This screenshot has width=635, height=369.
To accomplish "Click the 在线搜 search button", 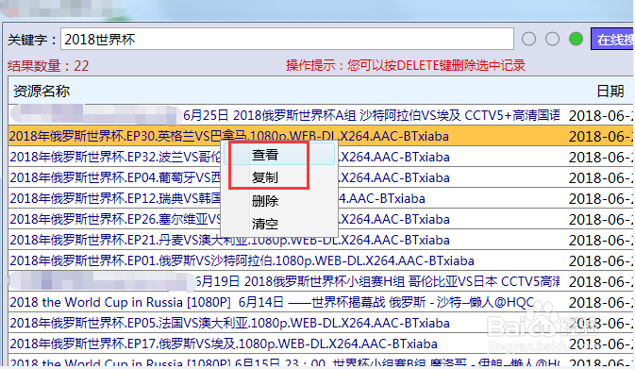I will 612,39.
